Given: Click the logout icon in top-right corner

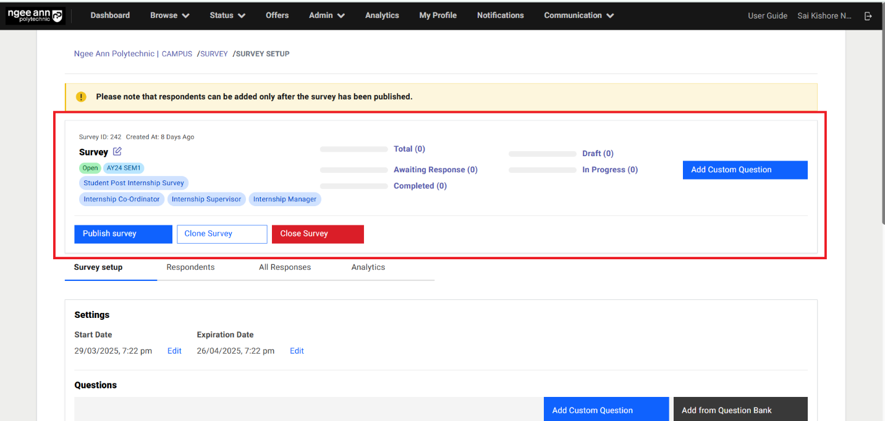Looking at the screenshot, I should (x=868, y=16).
